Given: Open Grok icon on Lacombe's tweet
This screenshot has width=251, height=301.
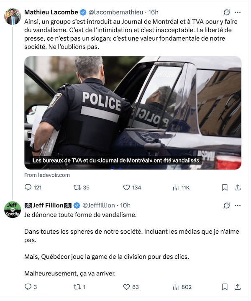Looking at the screenshot, I should (227, 12).
